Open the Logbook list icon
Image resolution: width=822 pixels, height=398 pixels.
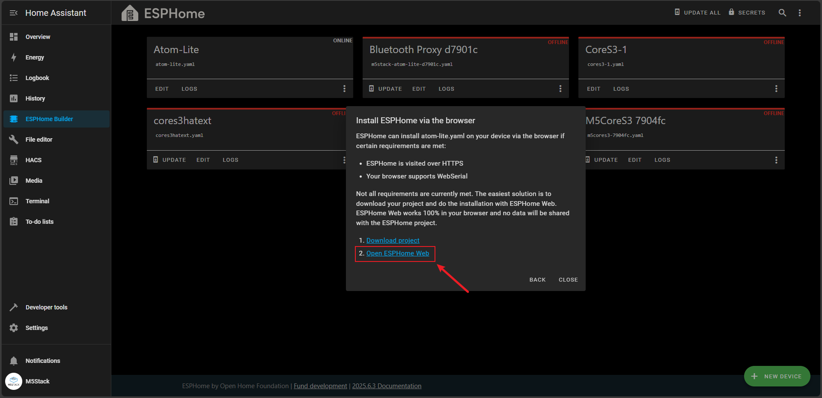tap(14, 78)
